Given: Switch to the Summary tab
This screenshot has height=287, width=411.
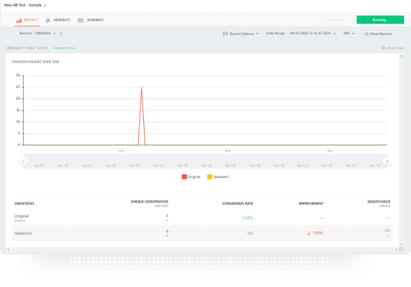Looking at the screenshot, I should point(95,20).
